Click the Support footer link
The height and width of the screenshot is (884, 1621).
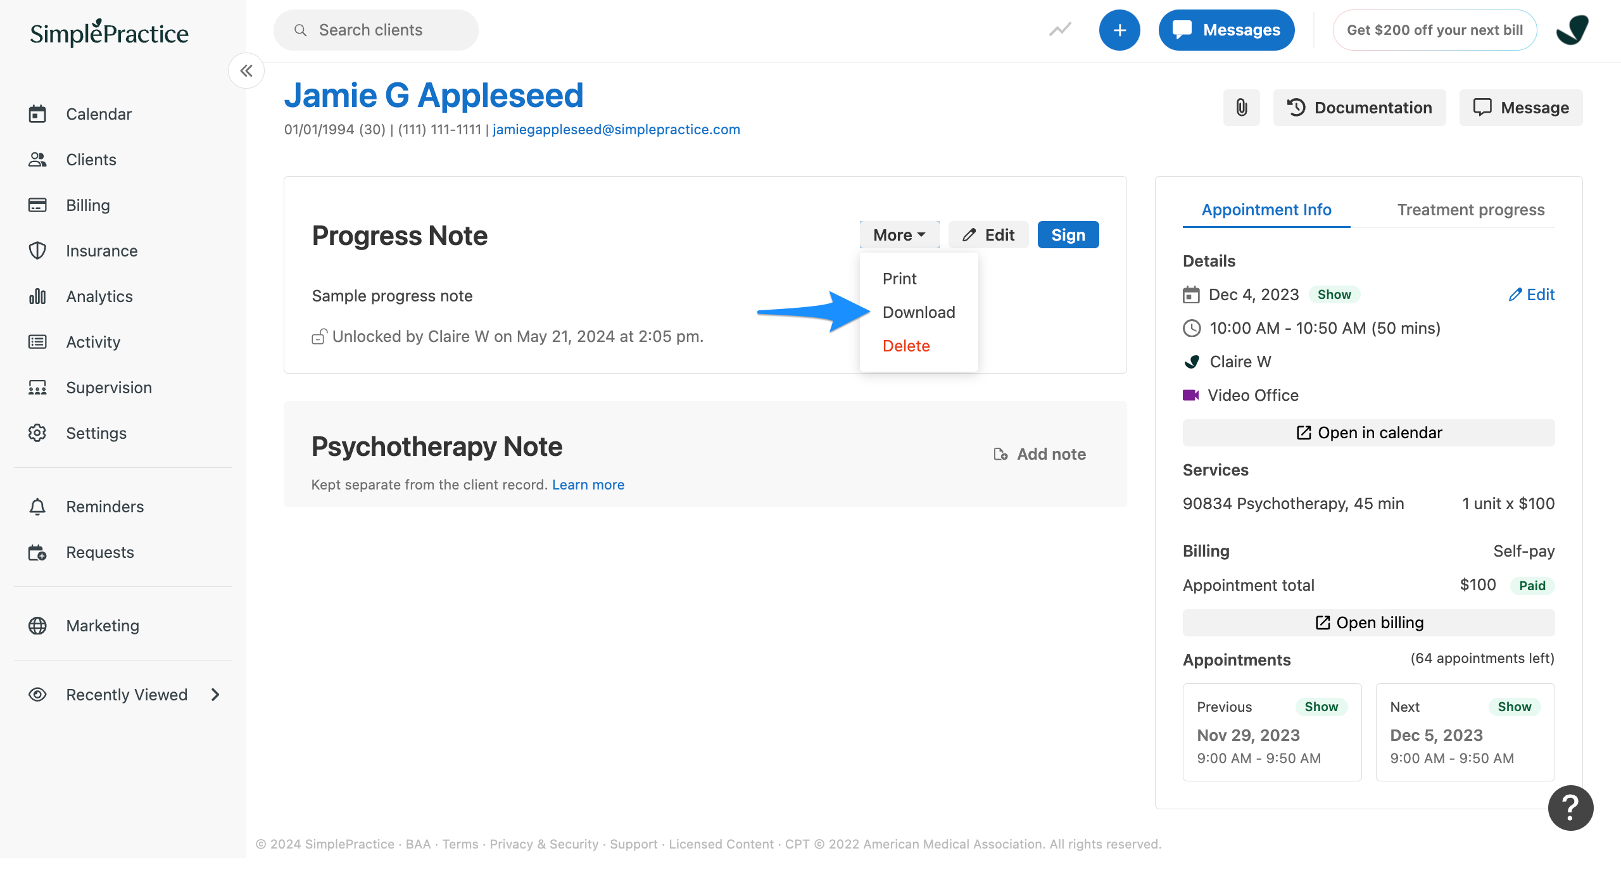coord(634,844)
